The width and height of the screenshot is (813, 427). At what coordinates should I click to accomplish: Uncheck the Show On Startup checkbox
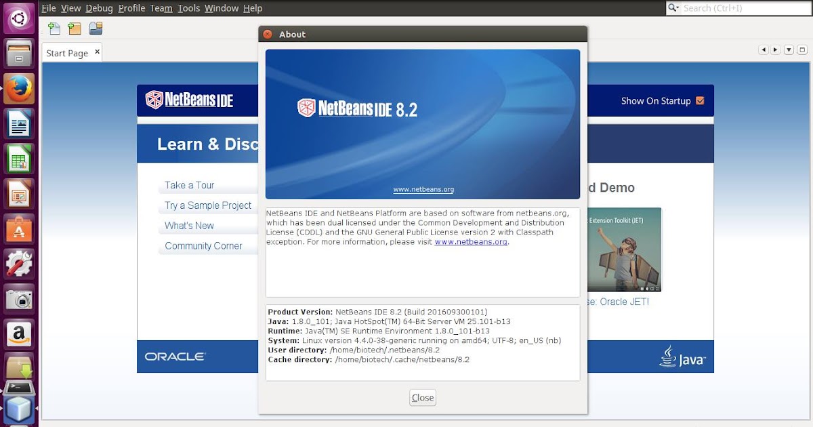(x=701, y=101)
